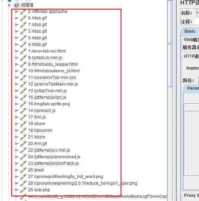Expand the 18 /cpcunion node
199x201 pixels.
point(17,130)
